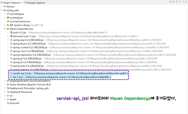Click the servlet-api-2.5.jar icon
This screenshot has width=188, height=114.
point(11,73)
